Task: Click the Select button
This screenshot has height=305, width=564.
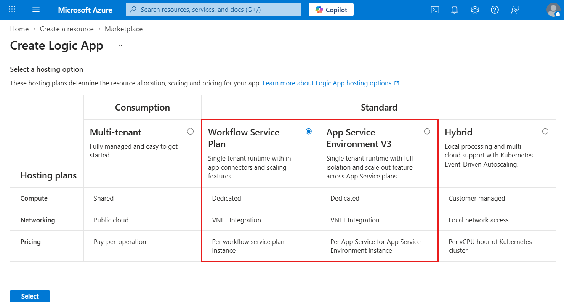Action: pyautogui.click(x=30, y=296)
